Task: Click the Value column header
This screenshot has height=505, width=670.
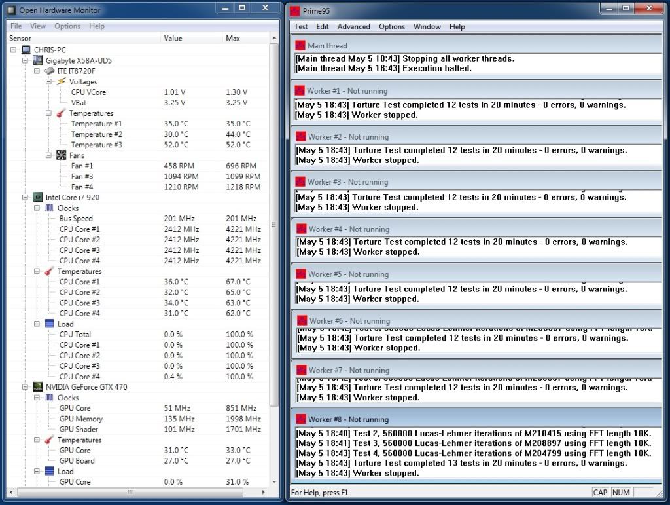Action: pyautogui.click(x=173, y=38)
